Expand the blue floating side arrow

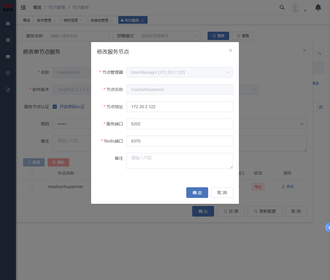point(328,227)
